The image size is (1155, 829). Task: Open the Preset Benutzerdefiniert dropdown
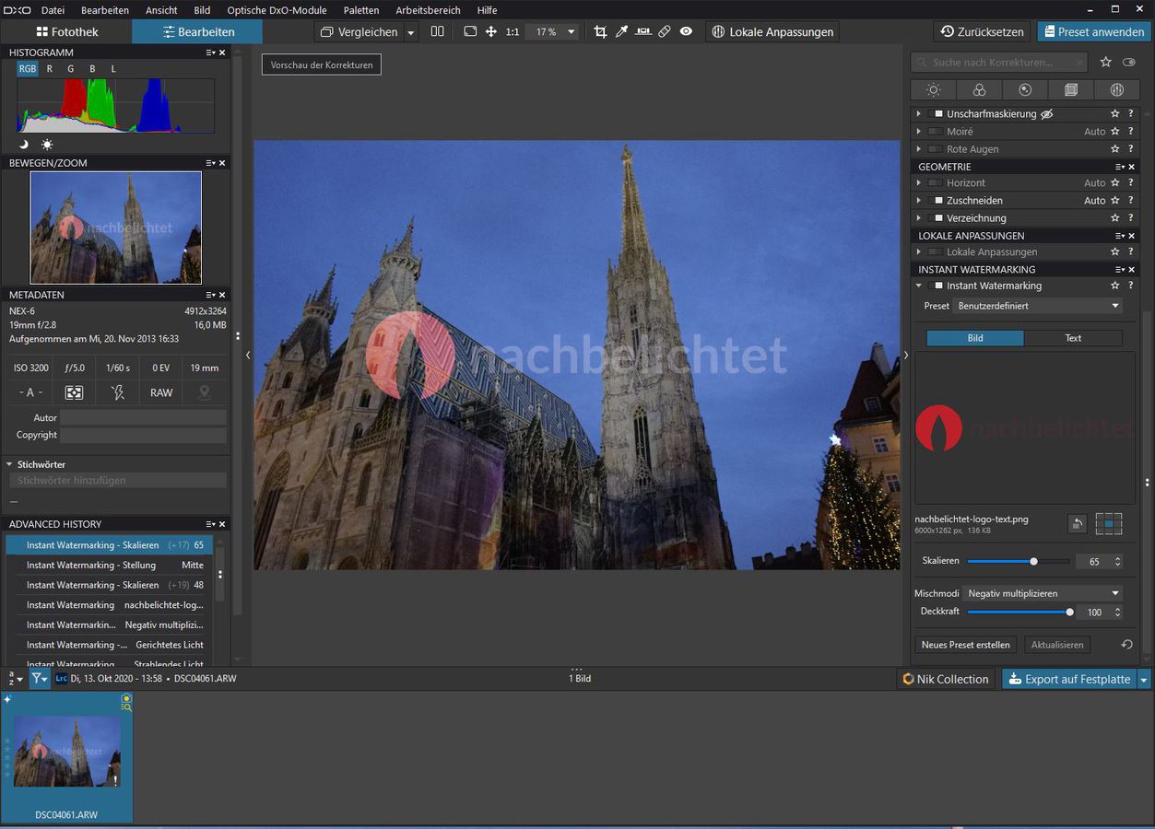[1038, 306]
